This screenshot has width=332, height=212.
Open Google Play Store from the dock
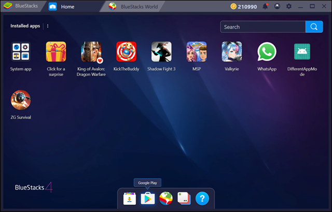coord(148,199)
